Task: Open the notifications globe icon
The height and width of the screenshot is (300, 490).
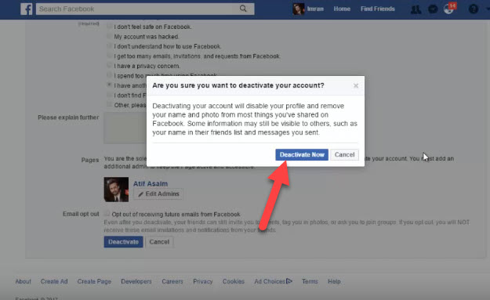Action: coord(449,9)
